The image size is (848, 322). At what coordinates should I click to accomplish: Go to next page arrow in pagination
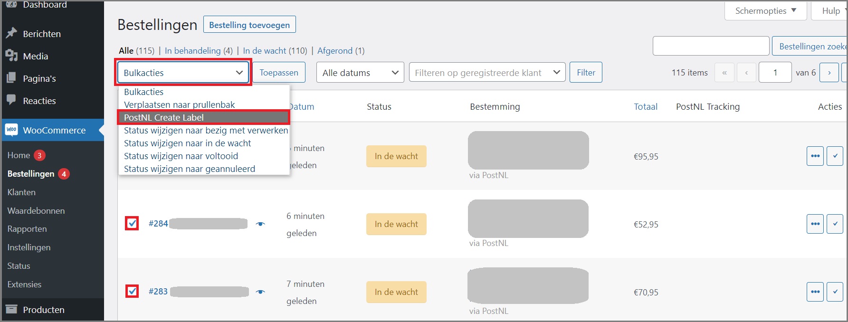pos(829,73)
